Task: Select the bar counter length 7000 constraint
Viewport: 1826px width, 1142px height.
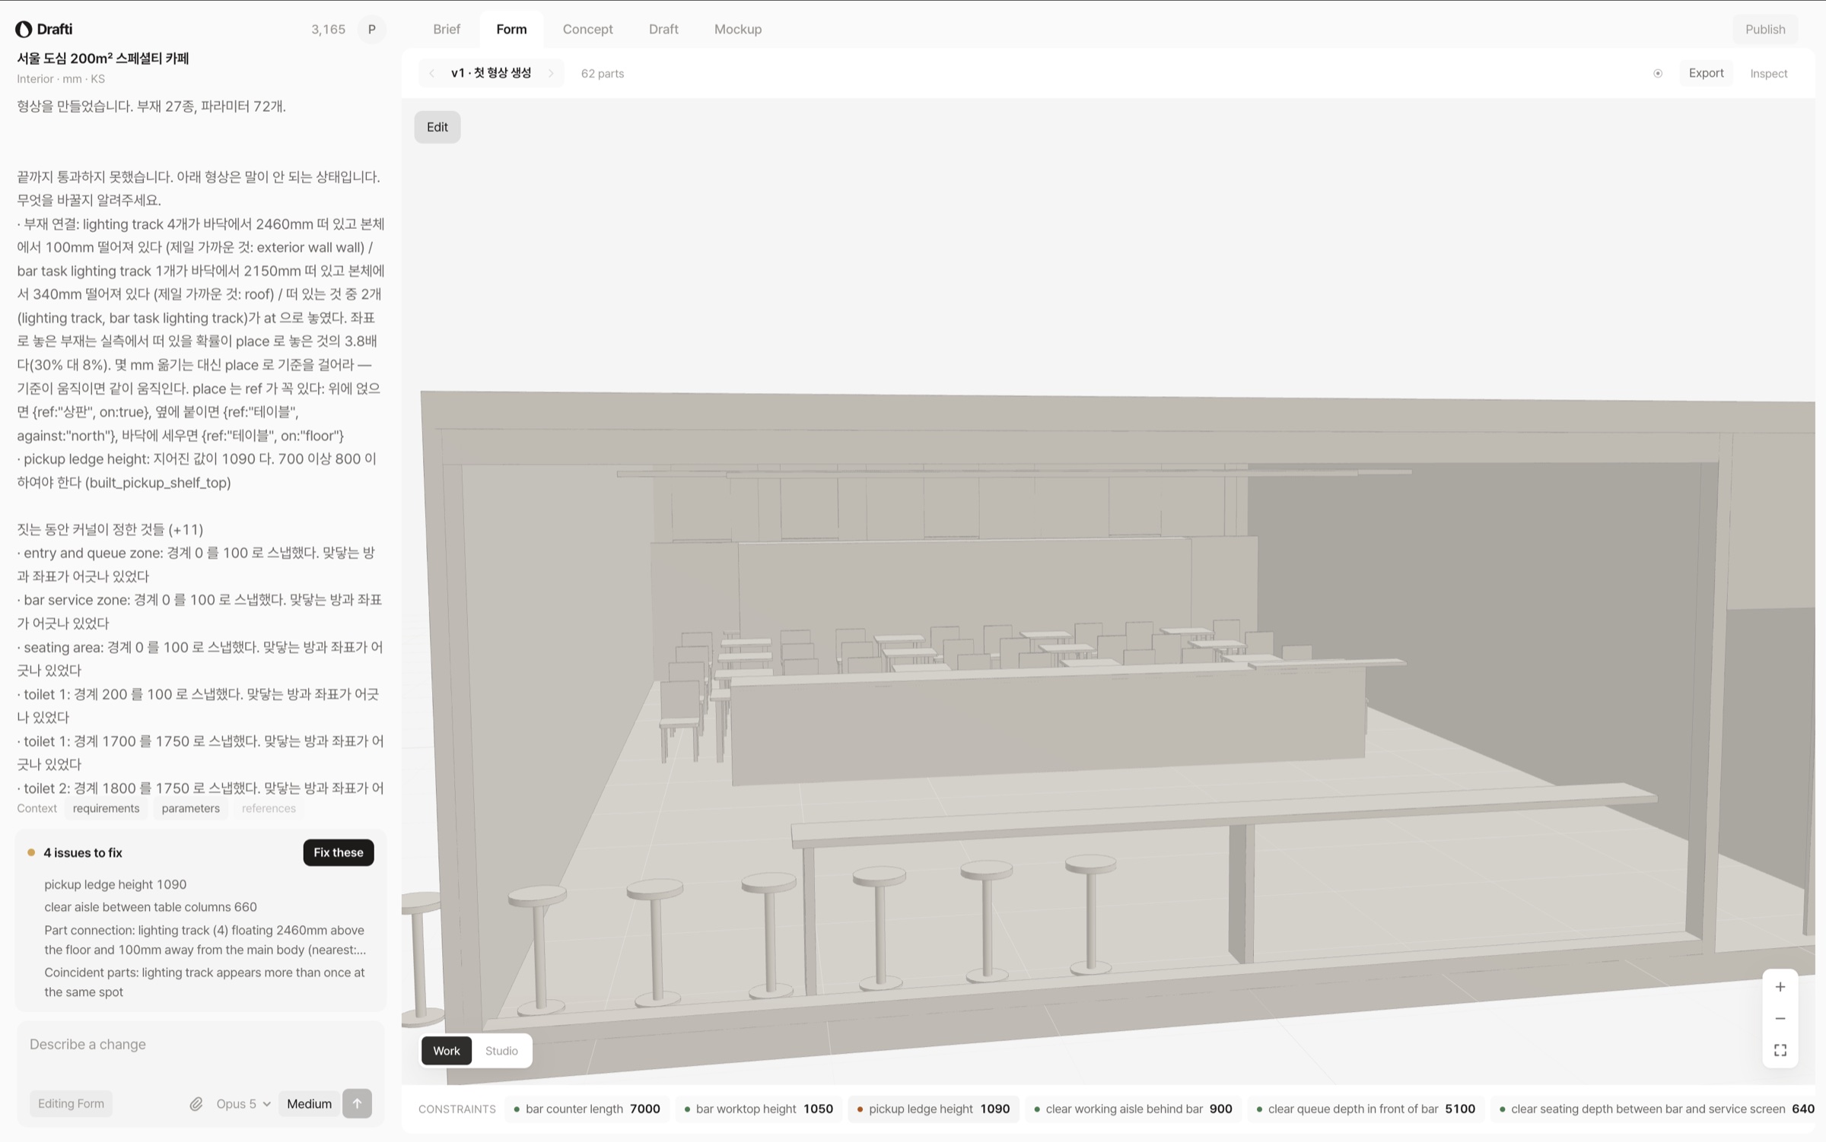Action: click(x=587, y=1109)
